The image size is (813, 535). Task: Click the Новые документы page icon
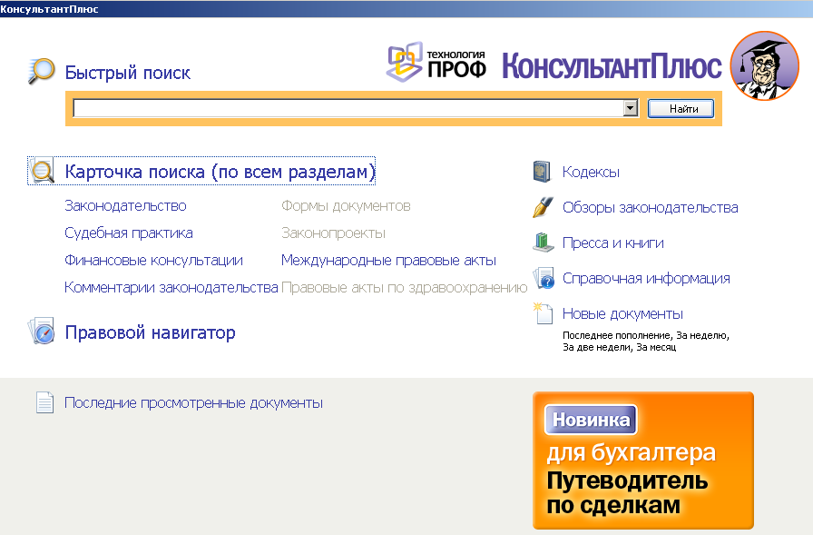(543, 313)
